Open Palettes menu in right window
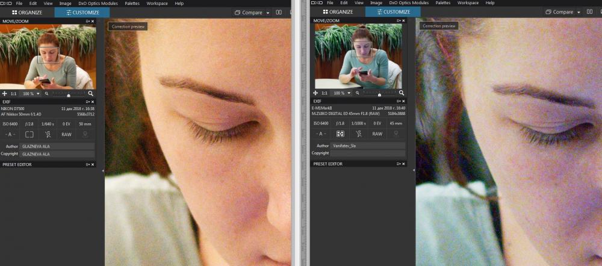Screen dimensions: 602x266 click(x=444, y=2)
